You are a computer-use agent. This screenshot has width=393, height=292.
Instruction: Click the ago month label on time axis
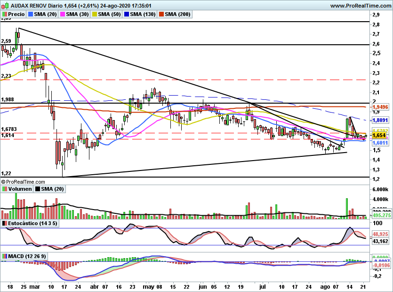click(x=325, y=287)
